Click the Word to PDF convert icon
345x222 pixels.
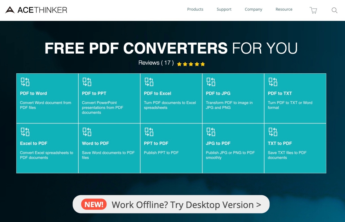[87, 132]
